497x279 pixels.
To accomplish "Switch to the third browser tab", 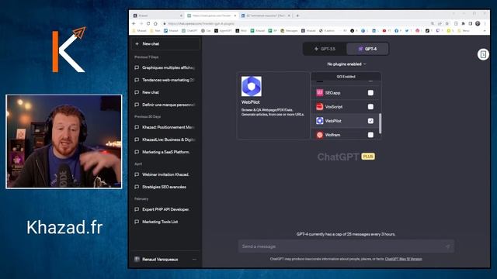I will click(x=266, y=15).
